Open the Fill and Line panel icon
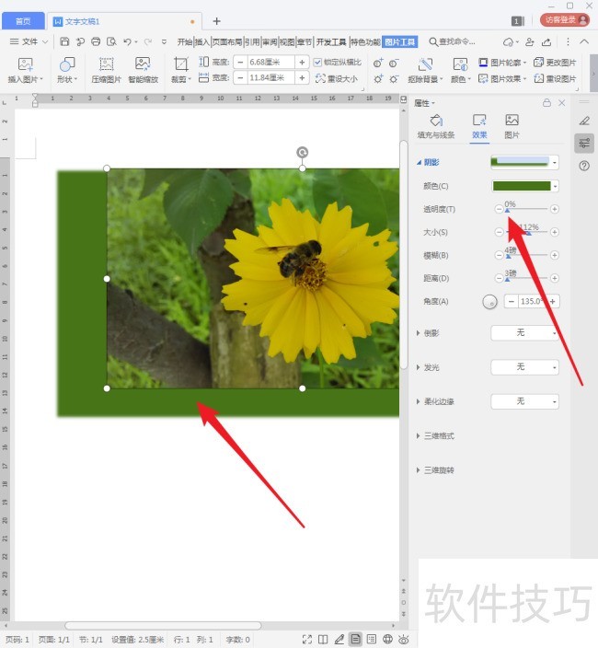 (x=436, y=121)
